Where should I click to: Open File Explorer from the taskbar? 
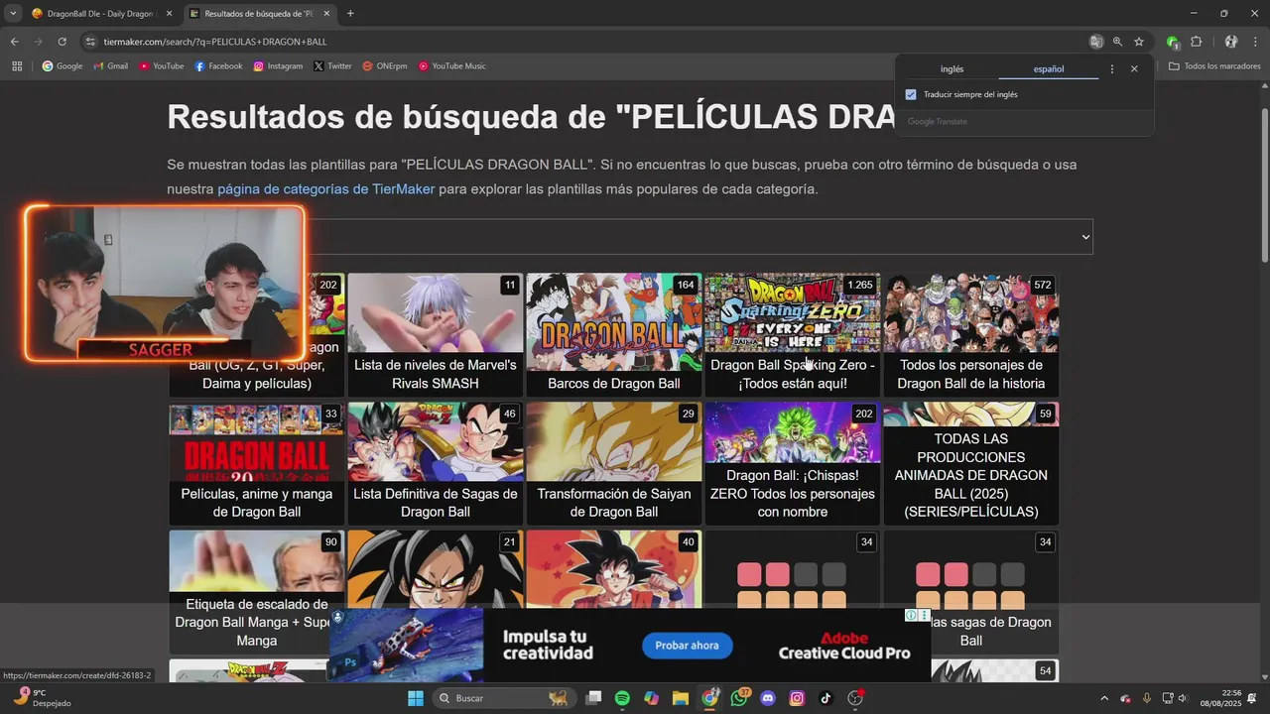681,698
